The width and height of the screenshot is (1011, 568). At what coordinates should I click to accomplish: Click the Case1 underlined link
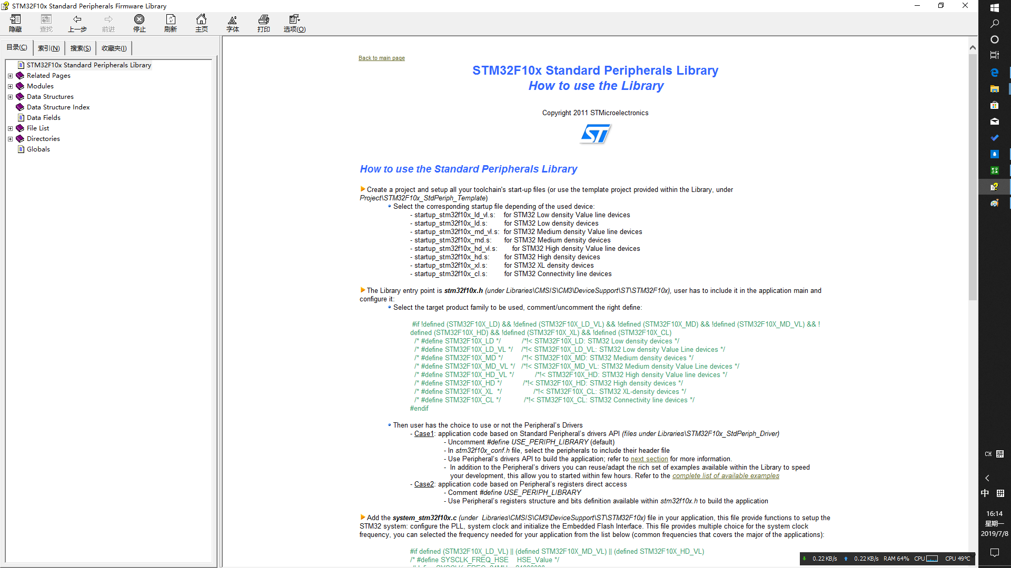(424, 434)
